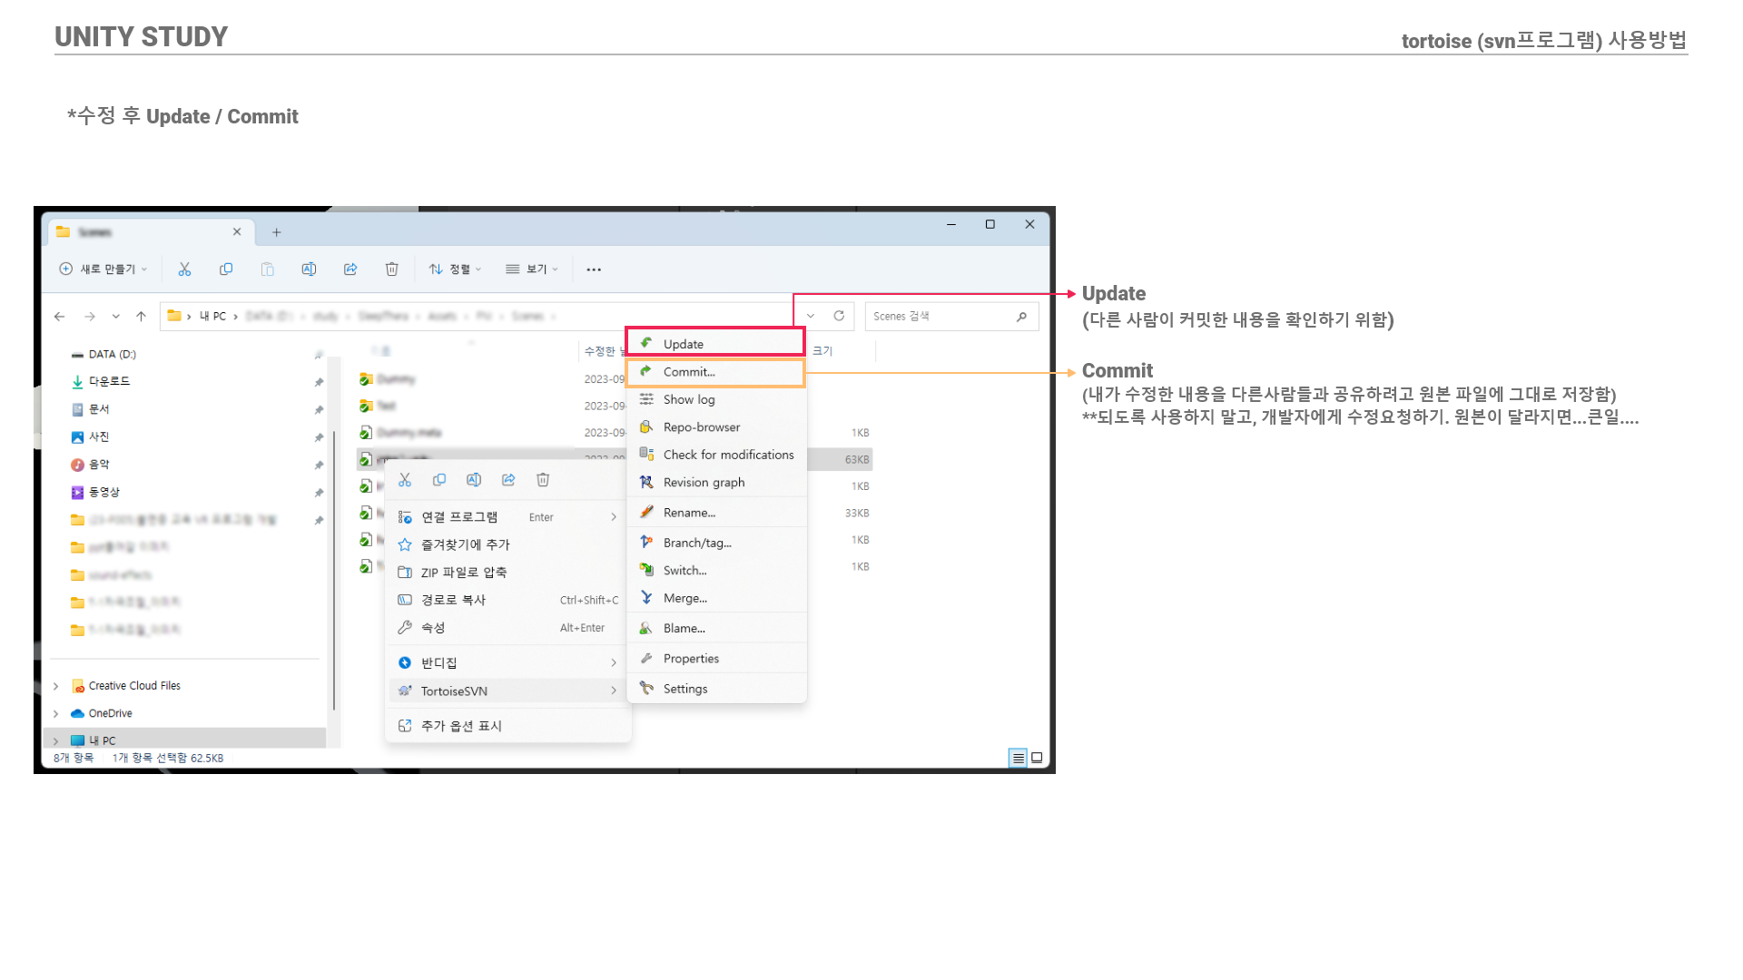1743x980 pixels.
Task: Expand OneDrive node in navigation pane
Action: click(56, 713)
